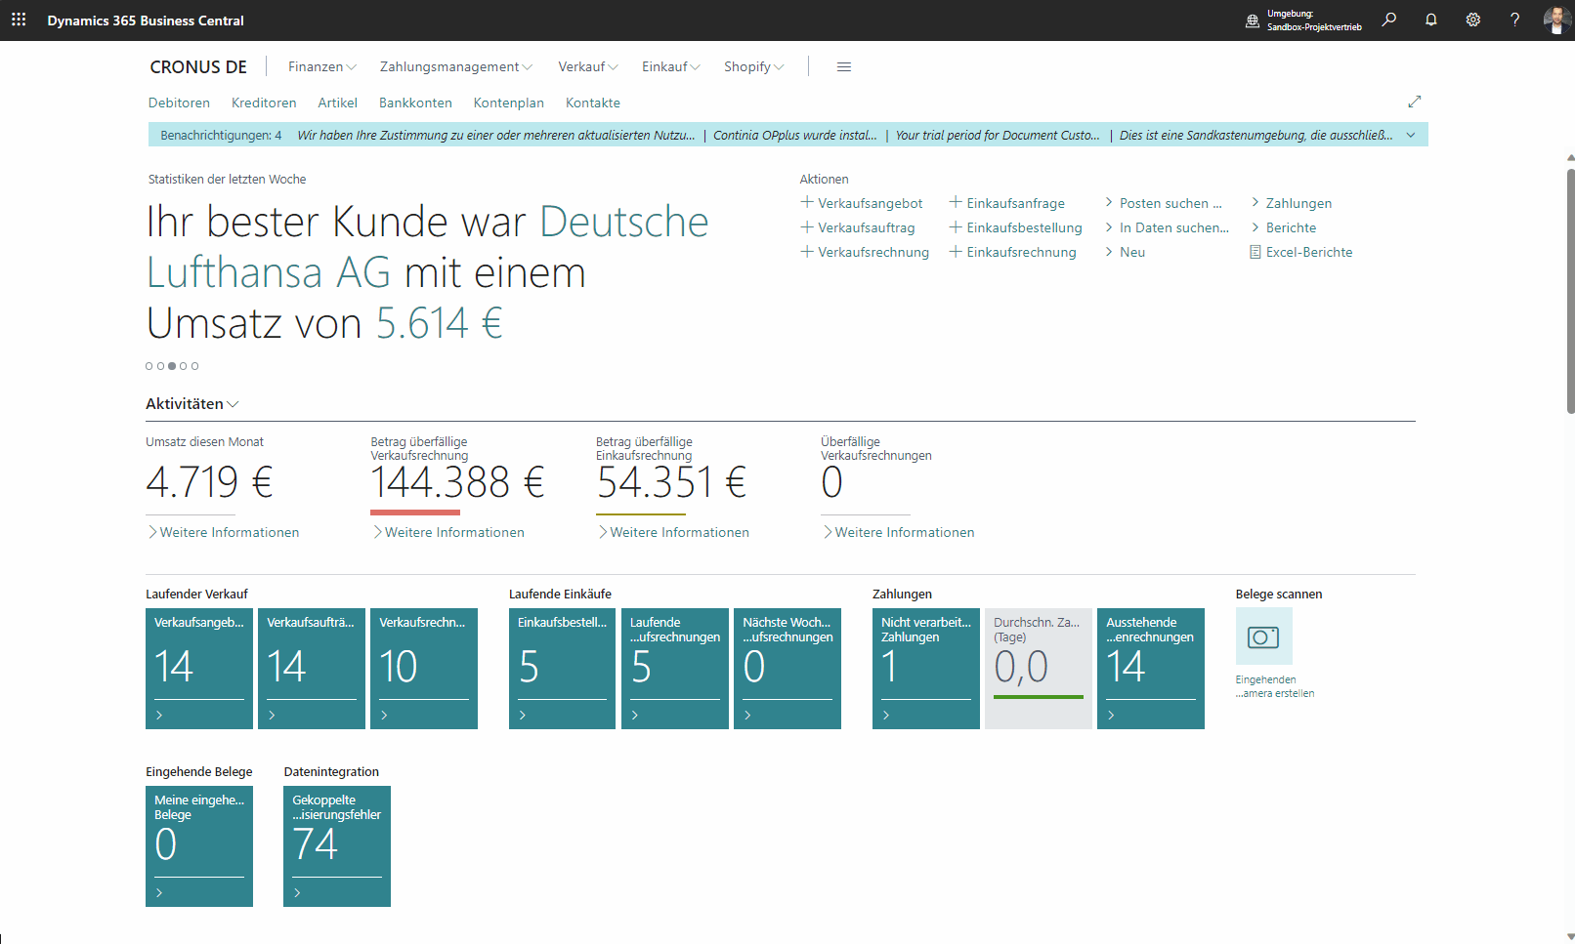Open the Ausstehende ...enrechnungen tile showing 14
The width and height of the screenshot is (1575, 944).
pos(1151,669)
